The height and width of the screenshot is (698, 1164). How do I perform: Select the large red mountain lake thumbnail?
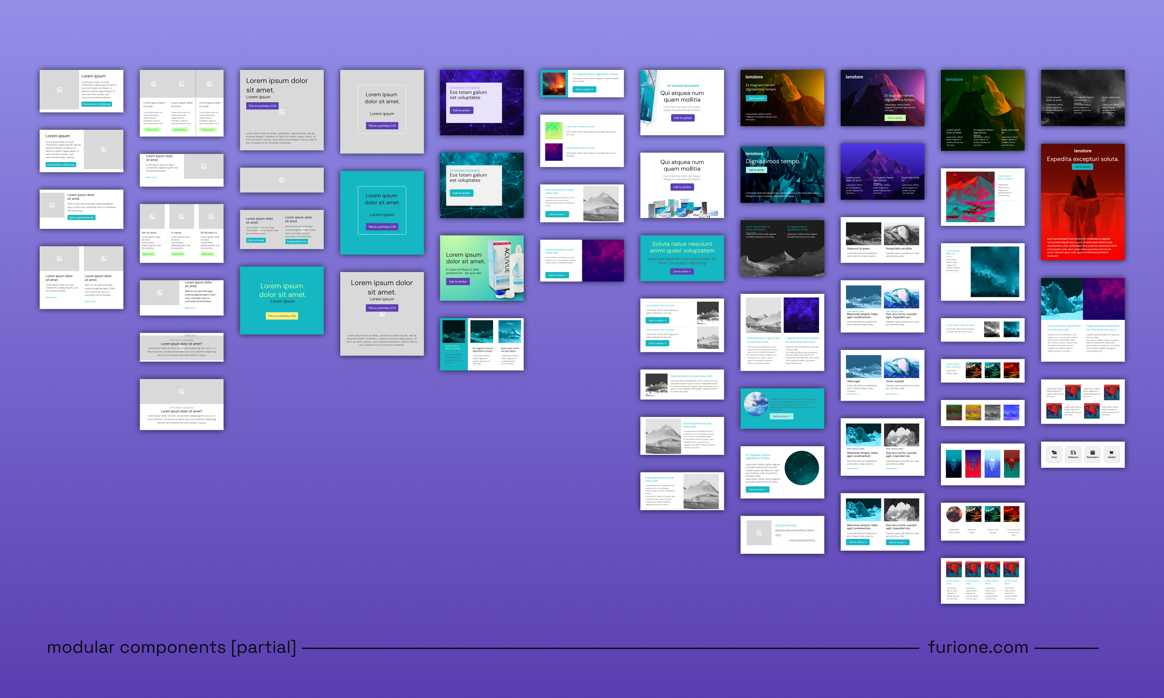pos(970,196)
